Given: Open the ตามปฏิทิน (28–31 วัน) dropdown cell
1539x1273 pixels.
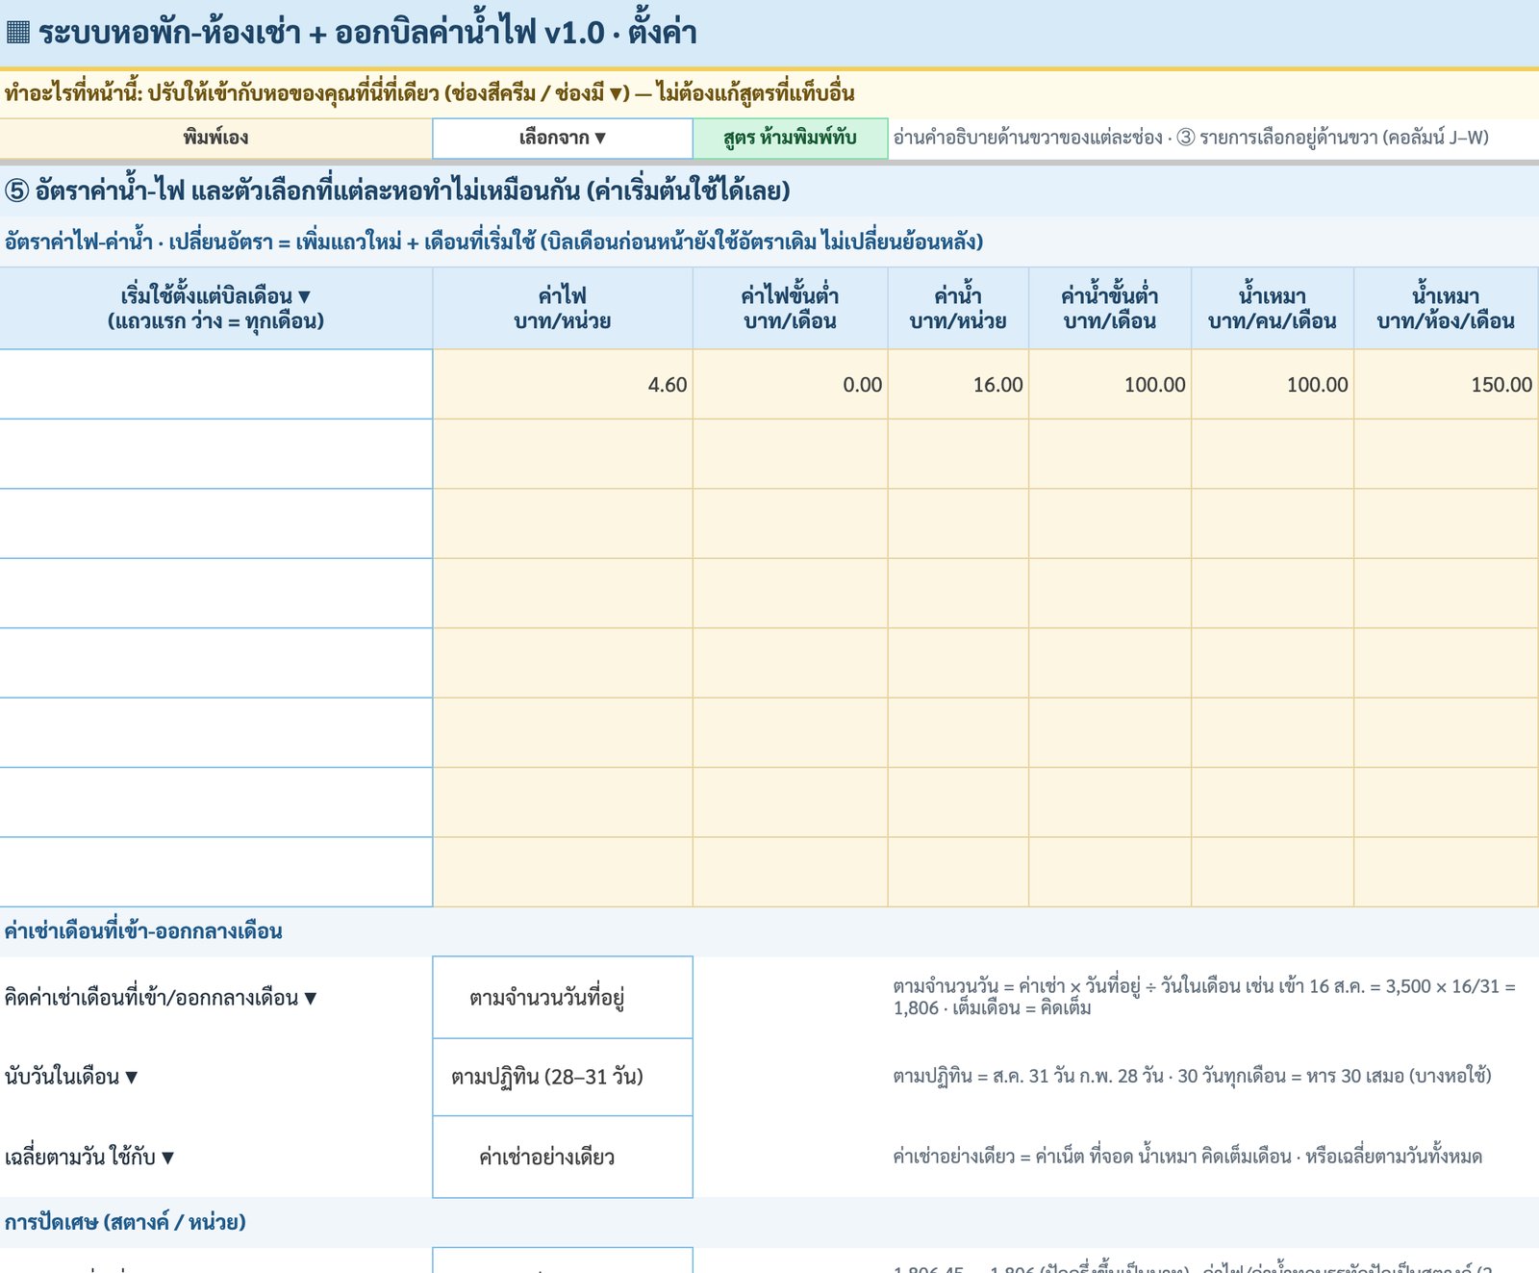Looking at the screenshot, I should pyautogui.click(x=563, y=1077).
